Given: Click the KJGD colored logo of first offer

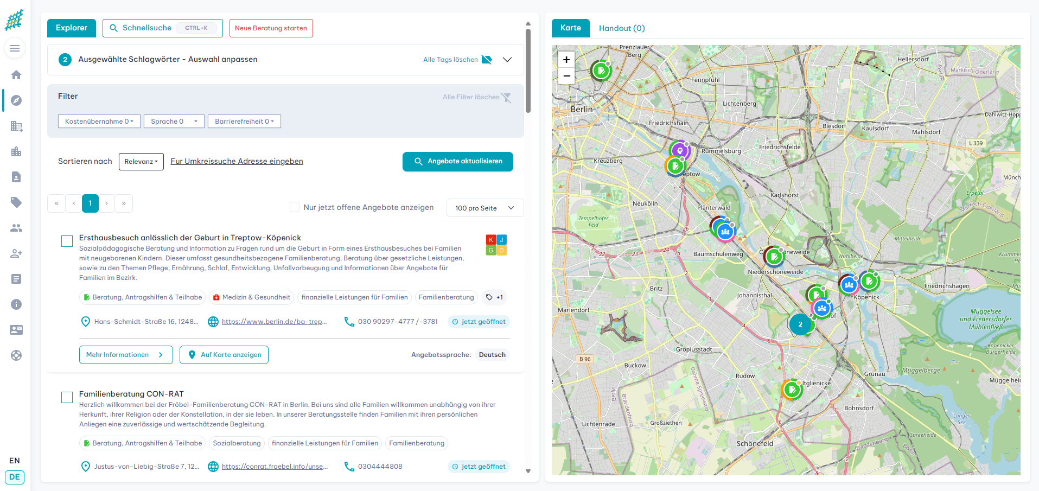Looking at the screenshot, I should click(x=496, y=245).
